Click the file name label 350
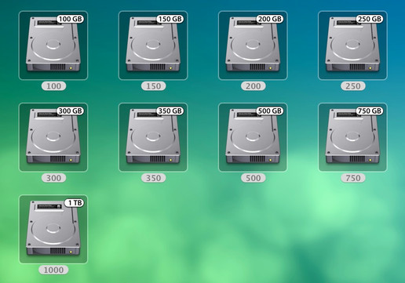Image resolution: width=405 pixels, height=283 pixels. pos(153,178)
